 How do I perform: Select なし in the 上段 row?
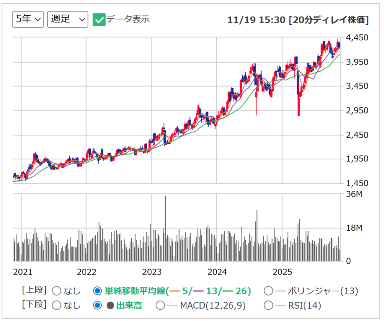pos(56,291)
